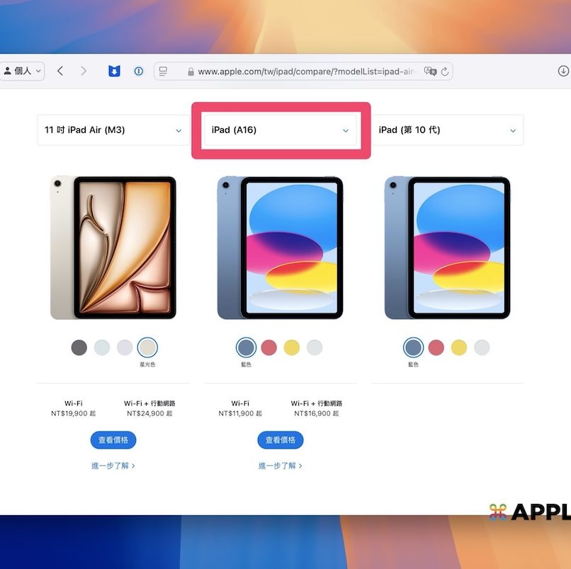Select silver color for iPad (A16)
This screenshot has width=571, height=569.
[x=315, y=347]
